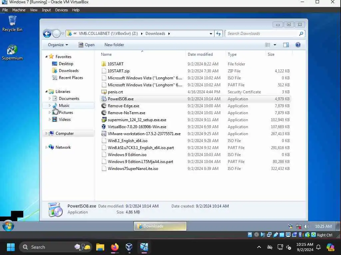
Task: Click the New folder button
Action: point(114,45)
